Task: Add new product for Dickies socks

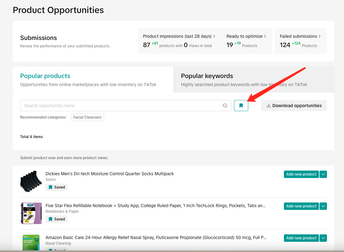Action: click(301, 174)
